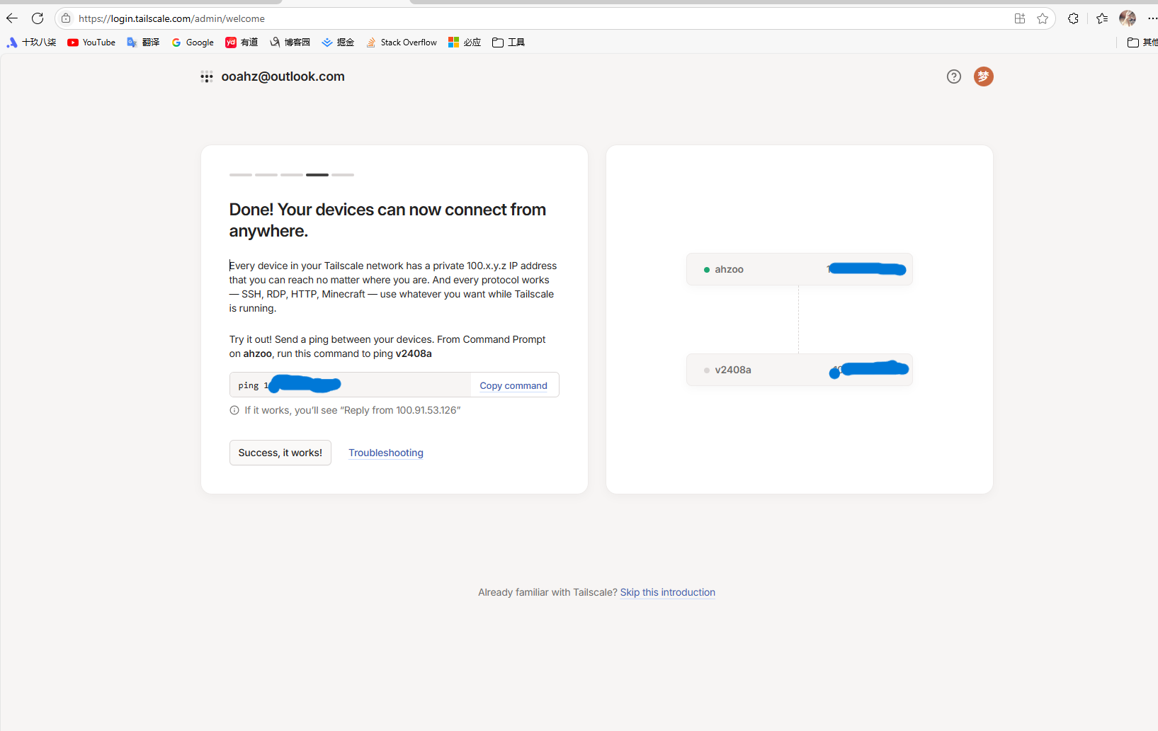The image size is (1158, 731).
Task: Open the browser settings and more menu
Action: [1152, 18]
